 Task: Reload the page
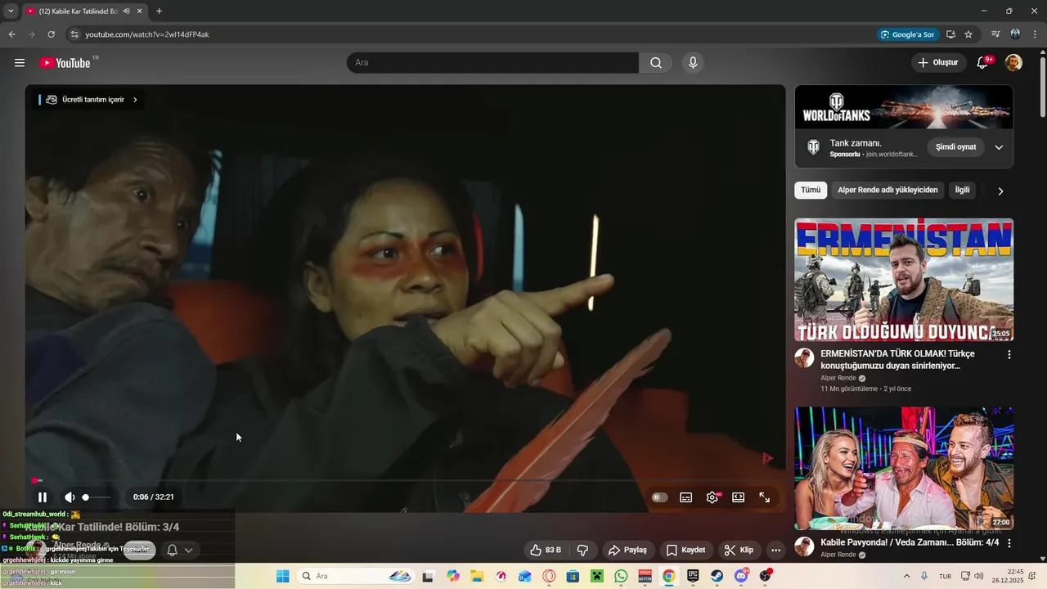[51, 34]
